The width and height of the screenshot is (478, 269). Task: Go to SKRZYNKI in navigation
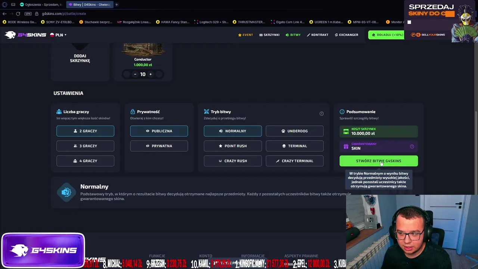[x=269, y=35]
